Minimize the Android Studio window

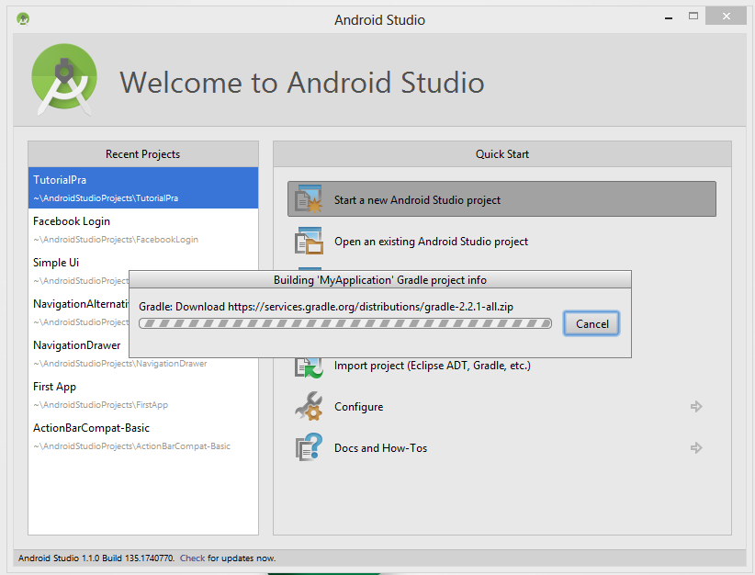pyautogui.click(x=669, y=17)
